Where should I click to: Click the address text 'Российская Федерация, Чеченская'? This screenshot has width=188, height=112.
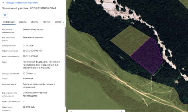coord(41,62)
